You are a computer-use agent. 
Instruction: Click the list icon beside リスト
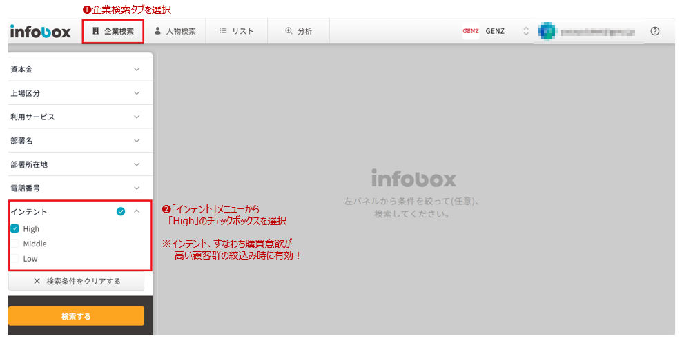pyautogui.click(x=224, y=31)
